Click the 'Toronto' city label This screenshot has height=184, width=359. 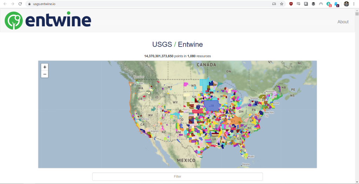[x=254, y=98]
